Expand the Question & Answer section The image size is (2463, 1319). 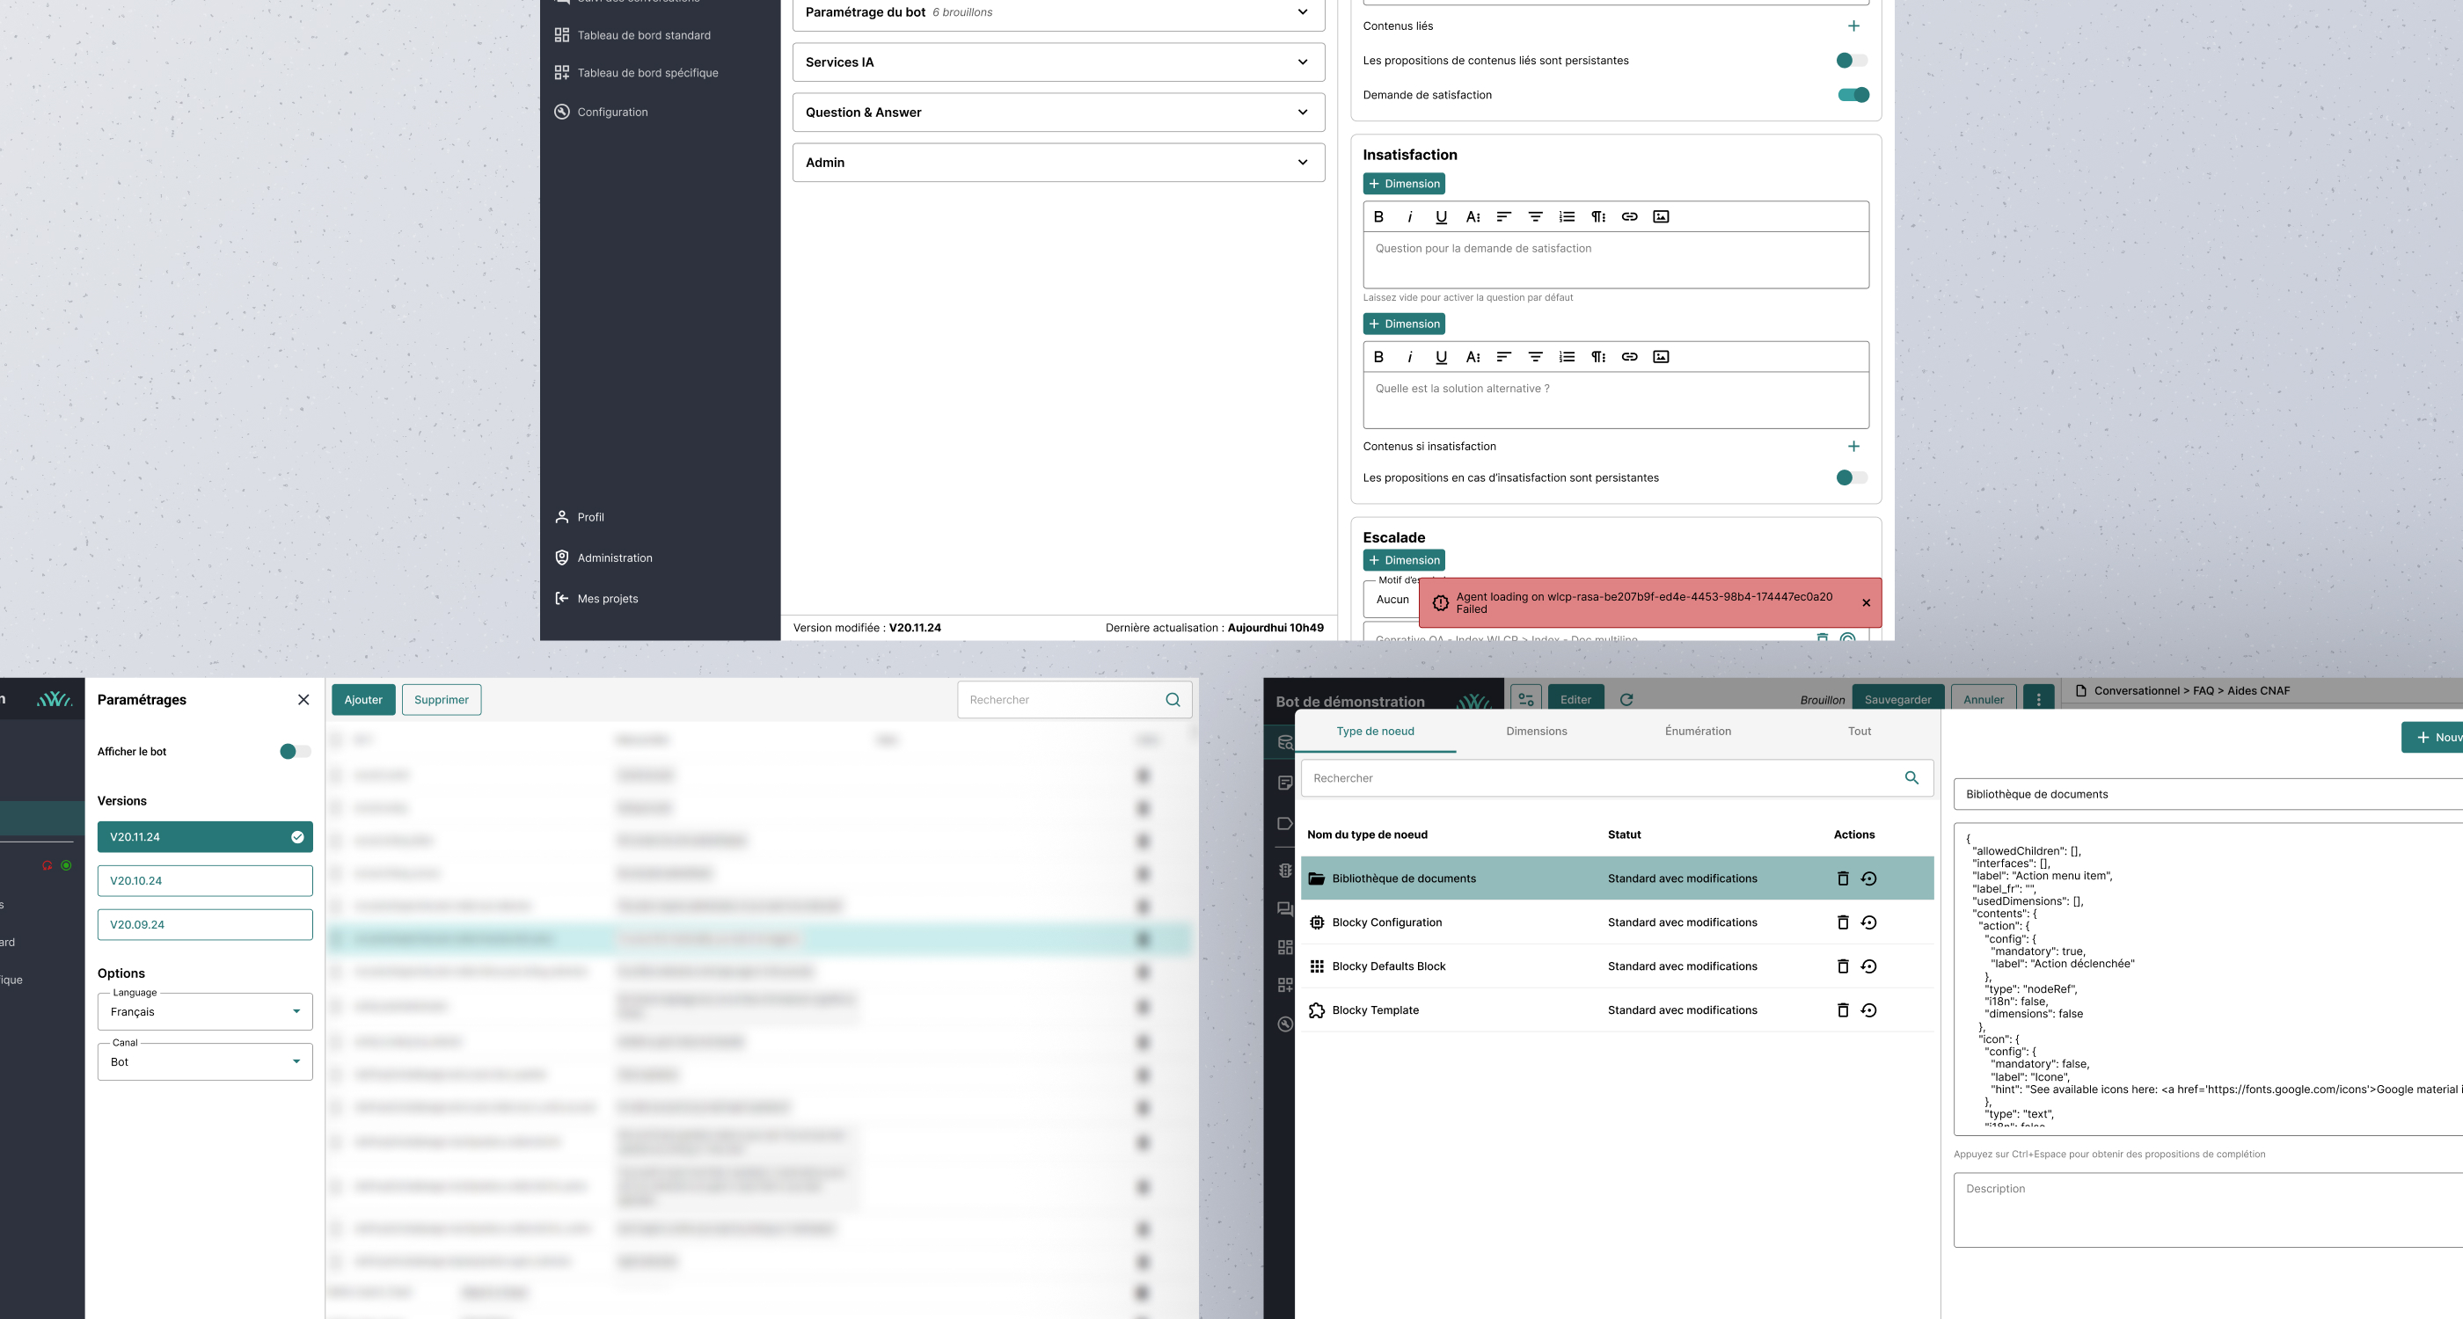tap(1058, 113)
